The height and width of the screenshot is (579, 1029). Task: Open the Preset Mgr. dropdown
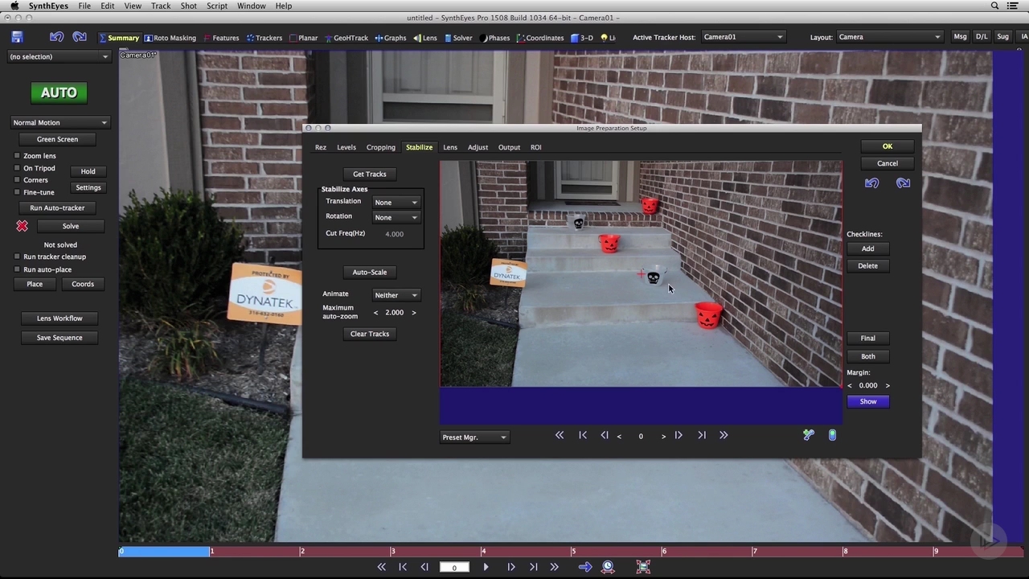click(474, 437)
